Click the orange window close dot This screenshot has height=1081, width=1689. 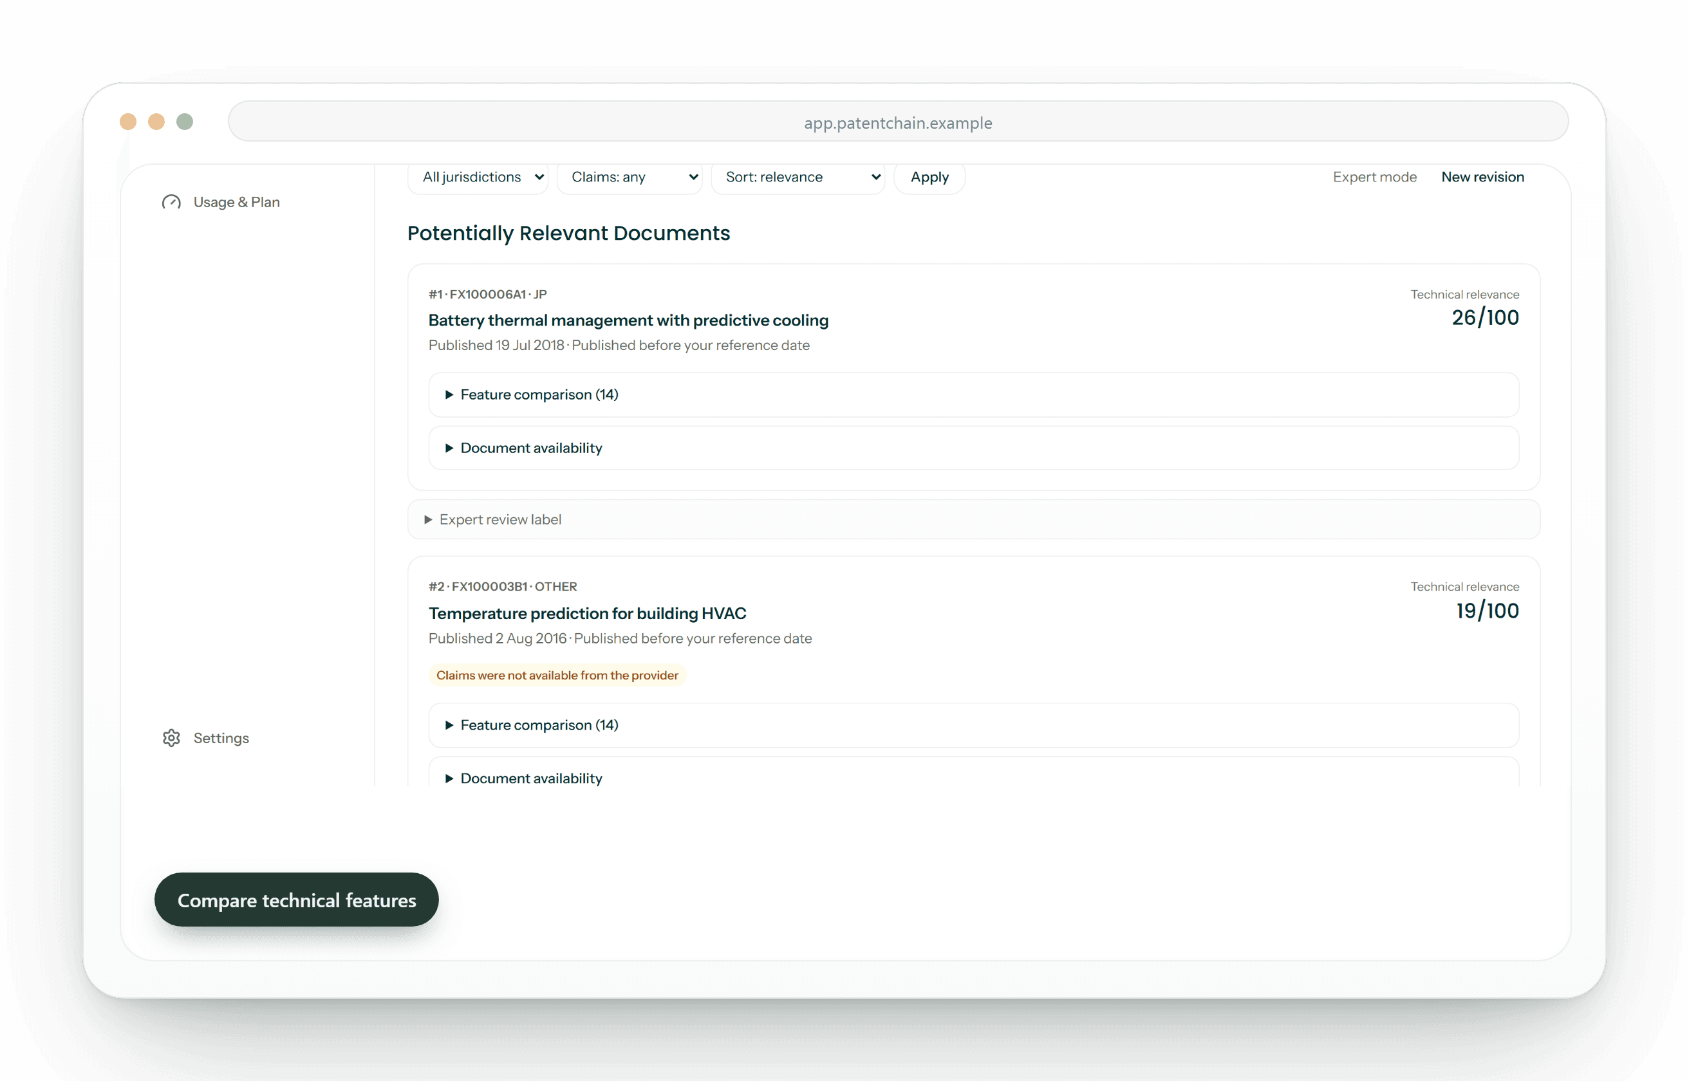click(x=127, y=122)
